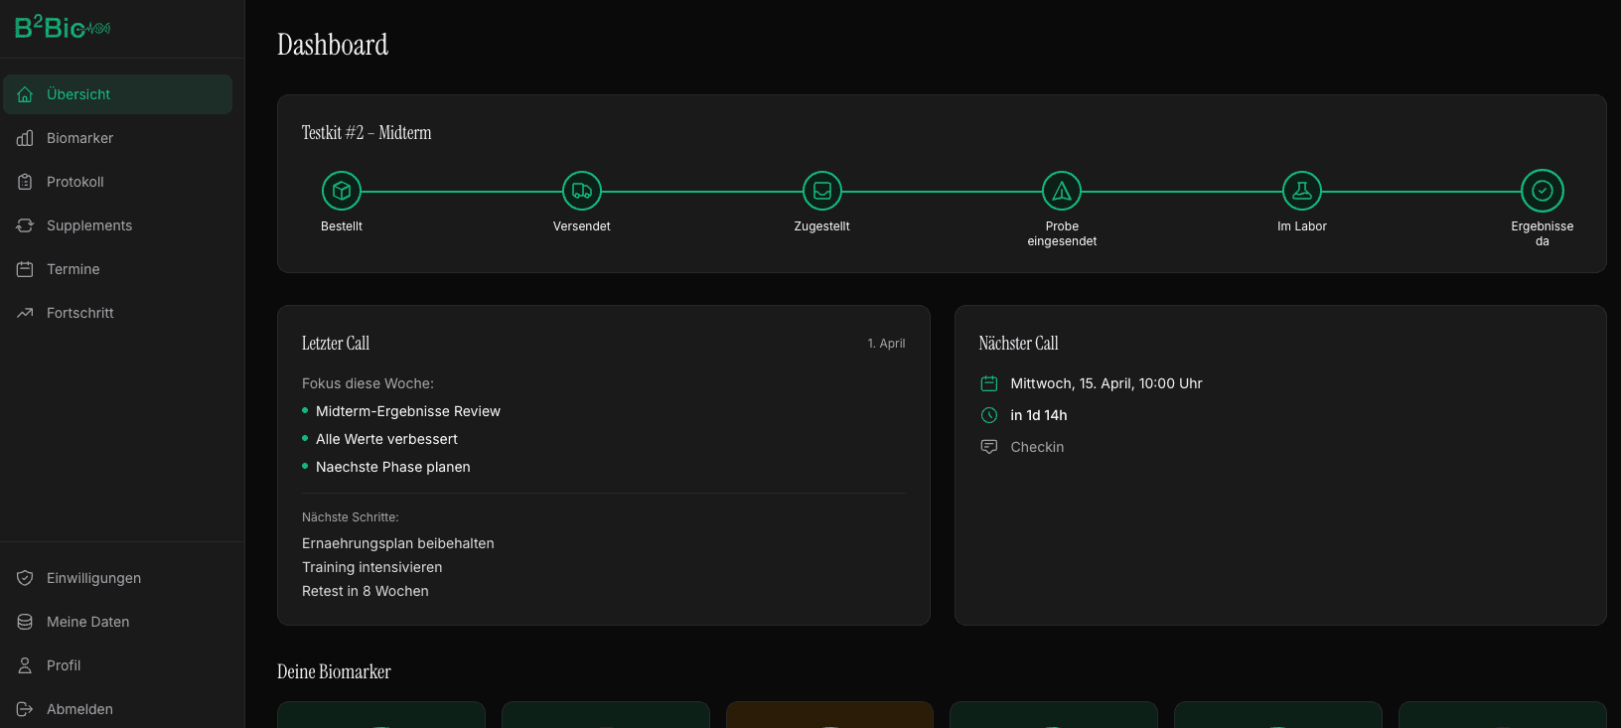This screenshot has width=1621, height=728.
Task: Click the calendar icon in Nächster Call
Action: 989,383
